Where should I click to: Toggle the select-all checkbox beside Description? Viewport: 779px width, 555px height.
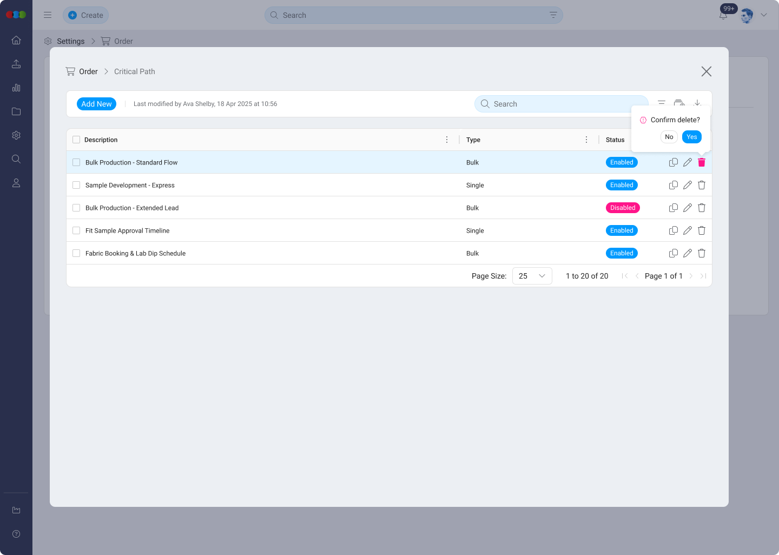pyautogui.click(x=76, y=140)
